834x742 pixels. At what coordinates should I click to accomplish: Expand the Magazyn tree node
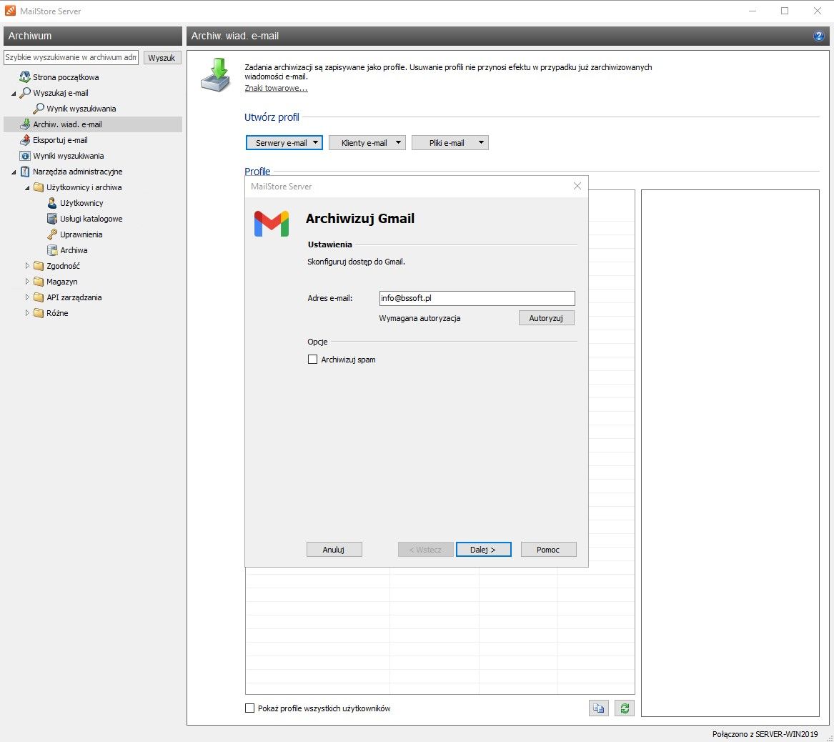point(27,282)
